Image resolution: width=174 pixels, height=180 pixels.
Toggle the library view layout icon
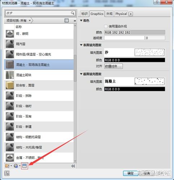tap(67, 21)
